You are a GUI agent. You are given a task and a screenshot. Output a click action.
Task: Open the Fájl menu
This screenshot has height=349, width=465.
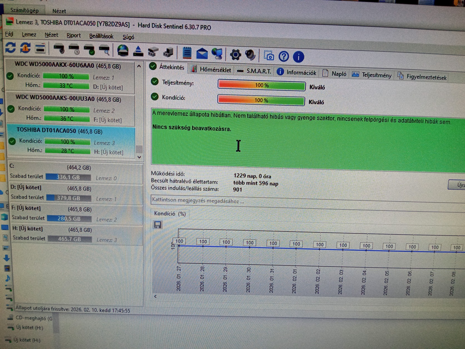click(9, 34)
